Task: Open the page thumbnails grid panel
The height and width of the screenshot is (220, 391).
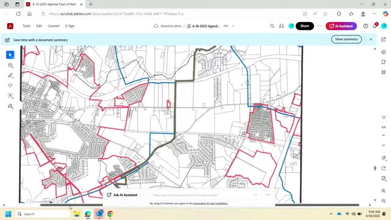Action: click(x=384, y=72)
